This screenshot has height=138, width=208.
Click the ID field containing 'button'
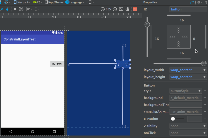click(188, 9)
